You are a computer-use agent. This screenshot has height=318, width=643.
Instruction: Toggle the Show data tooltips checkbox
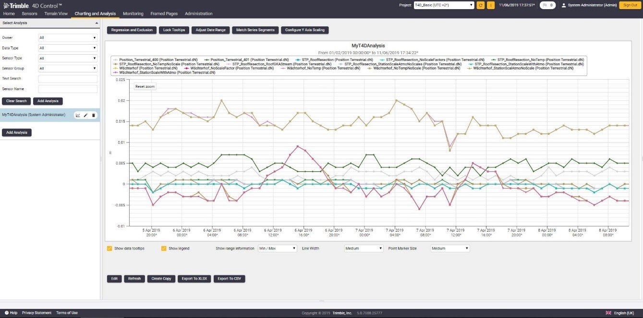pyautogui.click(x=109, y=248)
